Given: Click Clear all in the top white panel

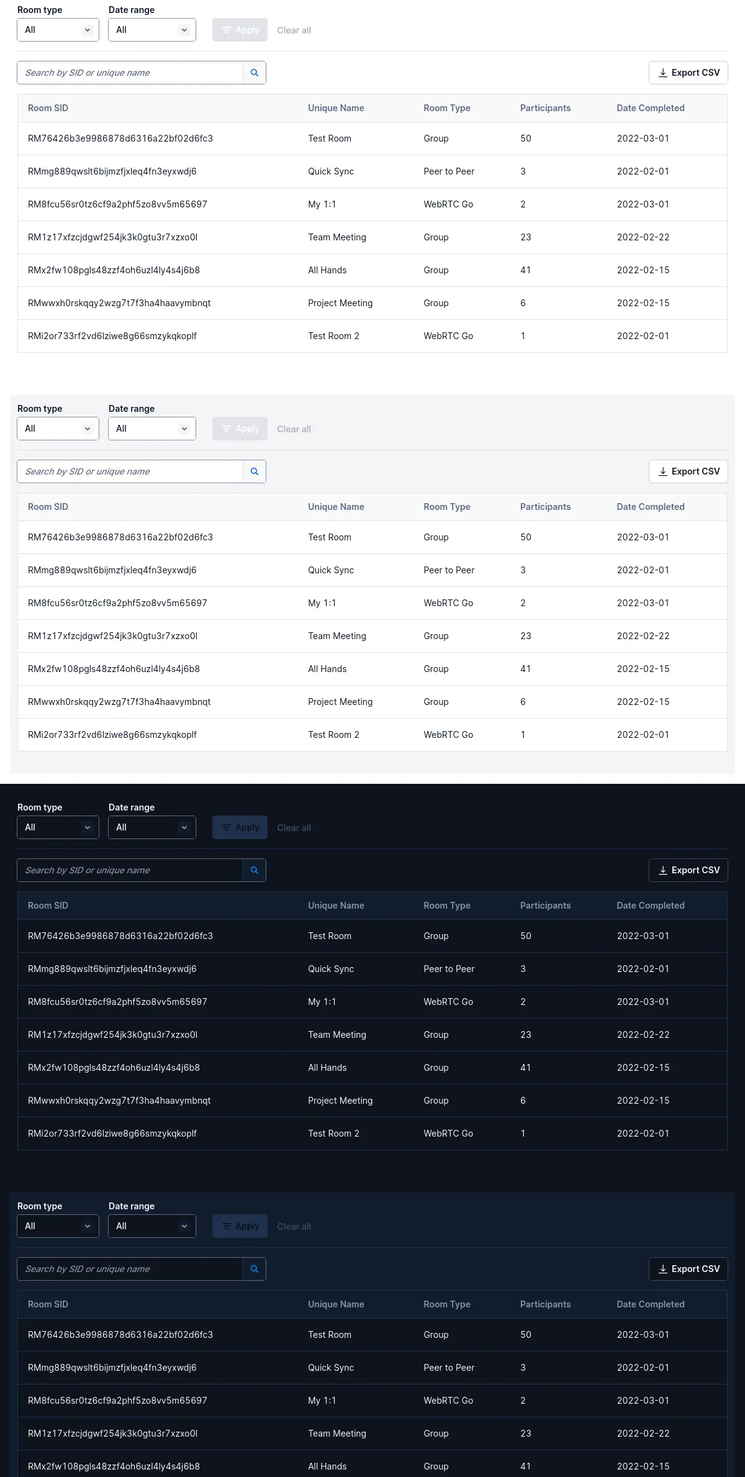Looking at the screenshot, I should [x=294, y=30].
